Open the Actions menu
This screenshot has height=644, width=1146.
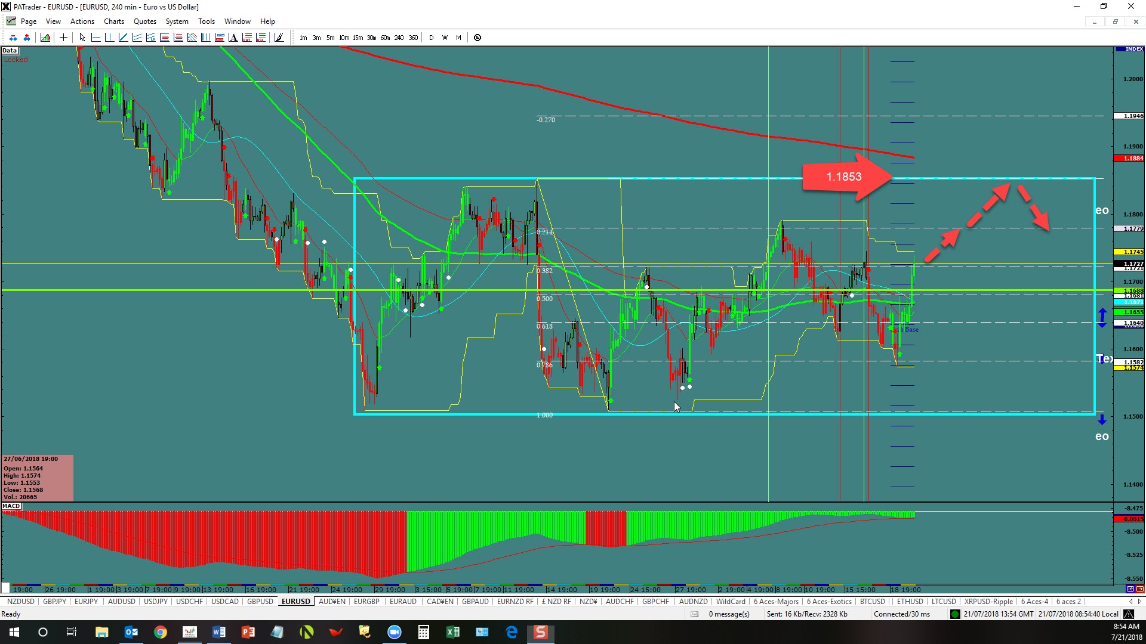82,21
